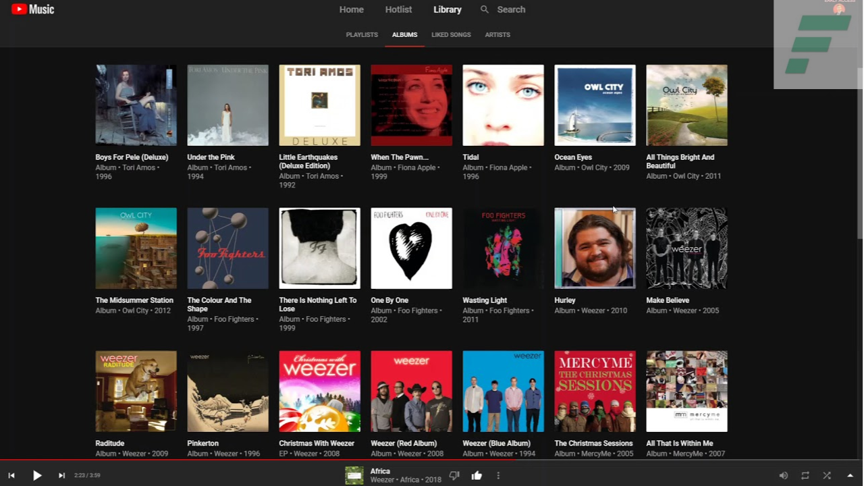This screenshot has height=486, width=864.
Task: Open Little Earthquakes Deluxe album cover
Action: pyautogui.click(x=320, y=105)
